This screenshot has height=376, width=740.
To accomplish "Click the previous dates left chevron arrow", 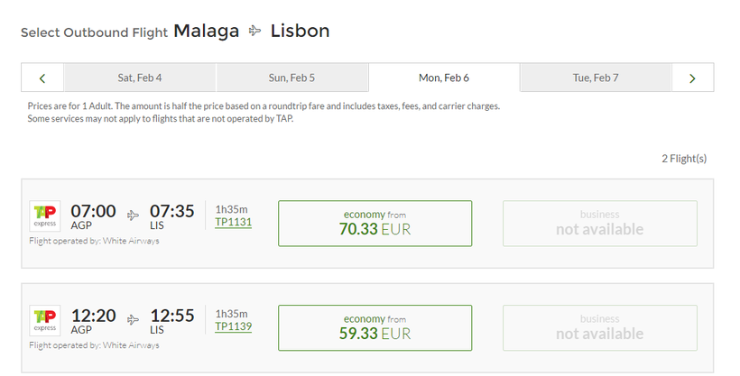I will [42, 78].
